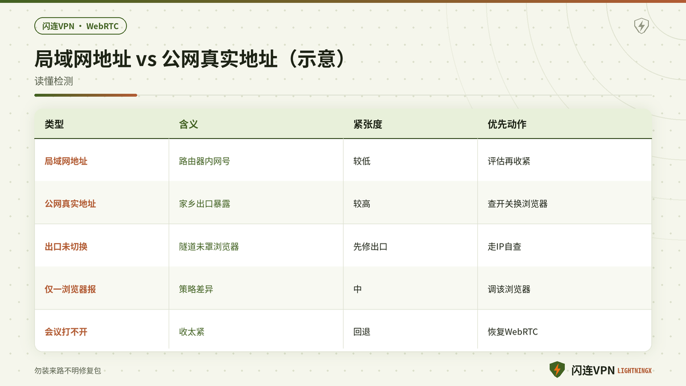Click the footer note 勿装来路不明修复包
686x386 pixels.
(x=67, y=371)
